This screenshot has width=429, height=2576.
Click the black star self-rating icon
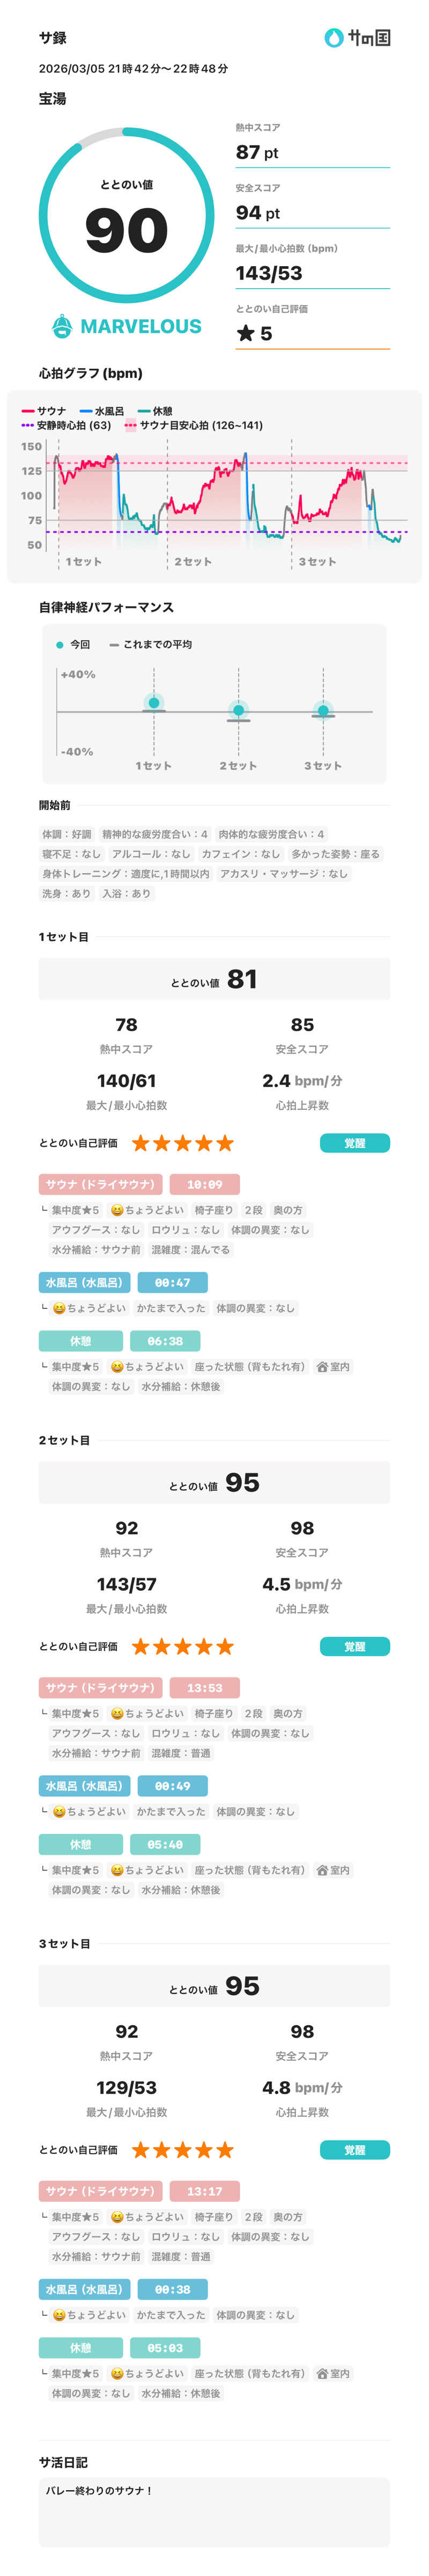point(245,333)
